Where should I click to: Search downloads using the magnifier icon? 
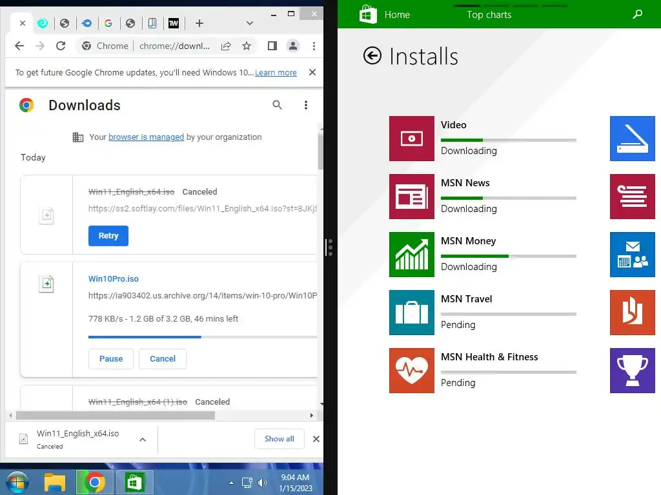pos(277,105)
